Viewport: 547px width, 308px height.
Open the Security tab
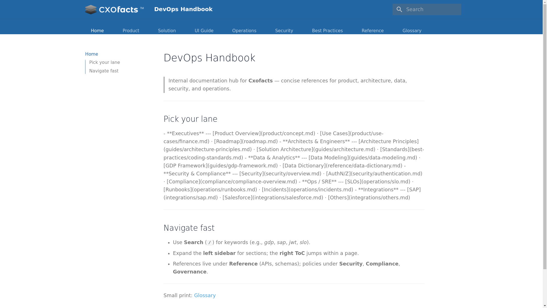[284, 31]
